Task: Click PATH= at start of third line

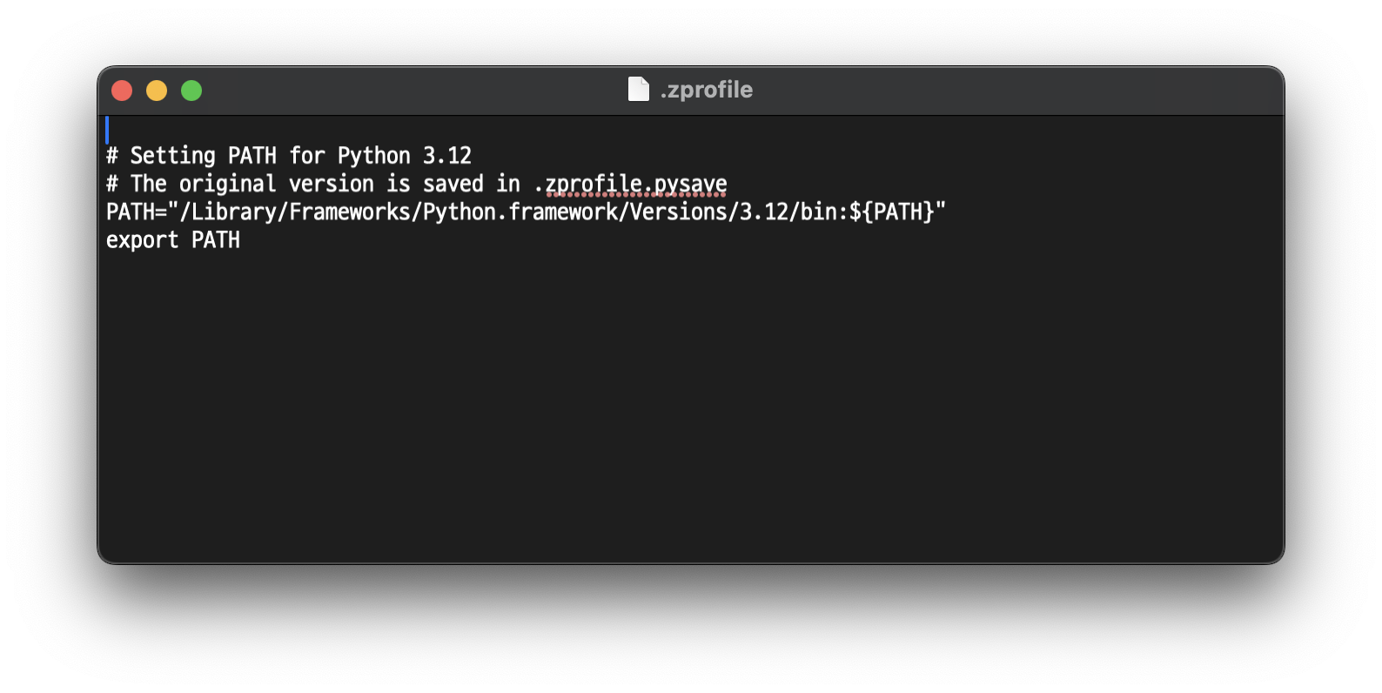Action: [137, 212]
